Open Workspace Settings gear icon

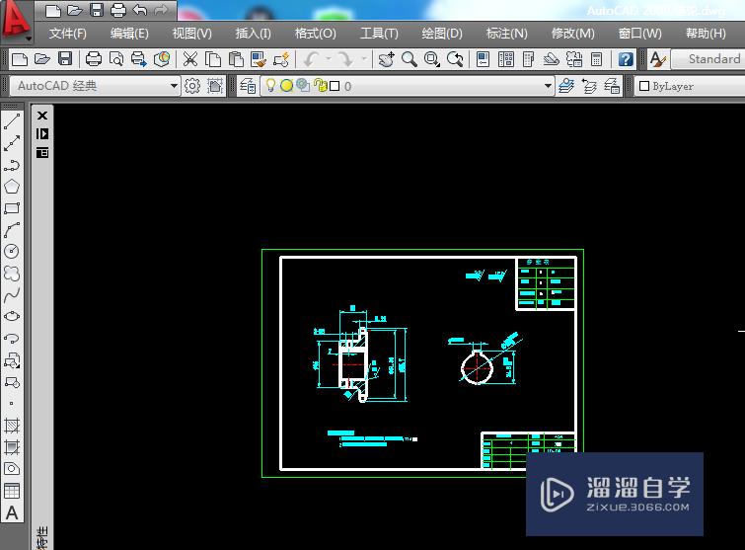(x=192, y=86)
